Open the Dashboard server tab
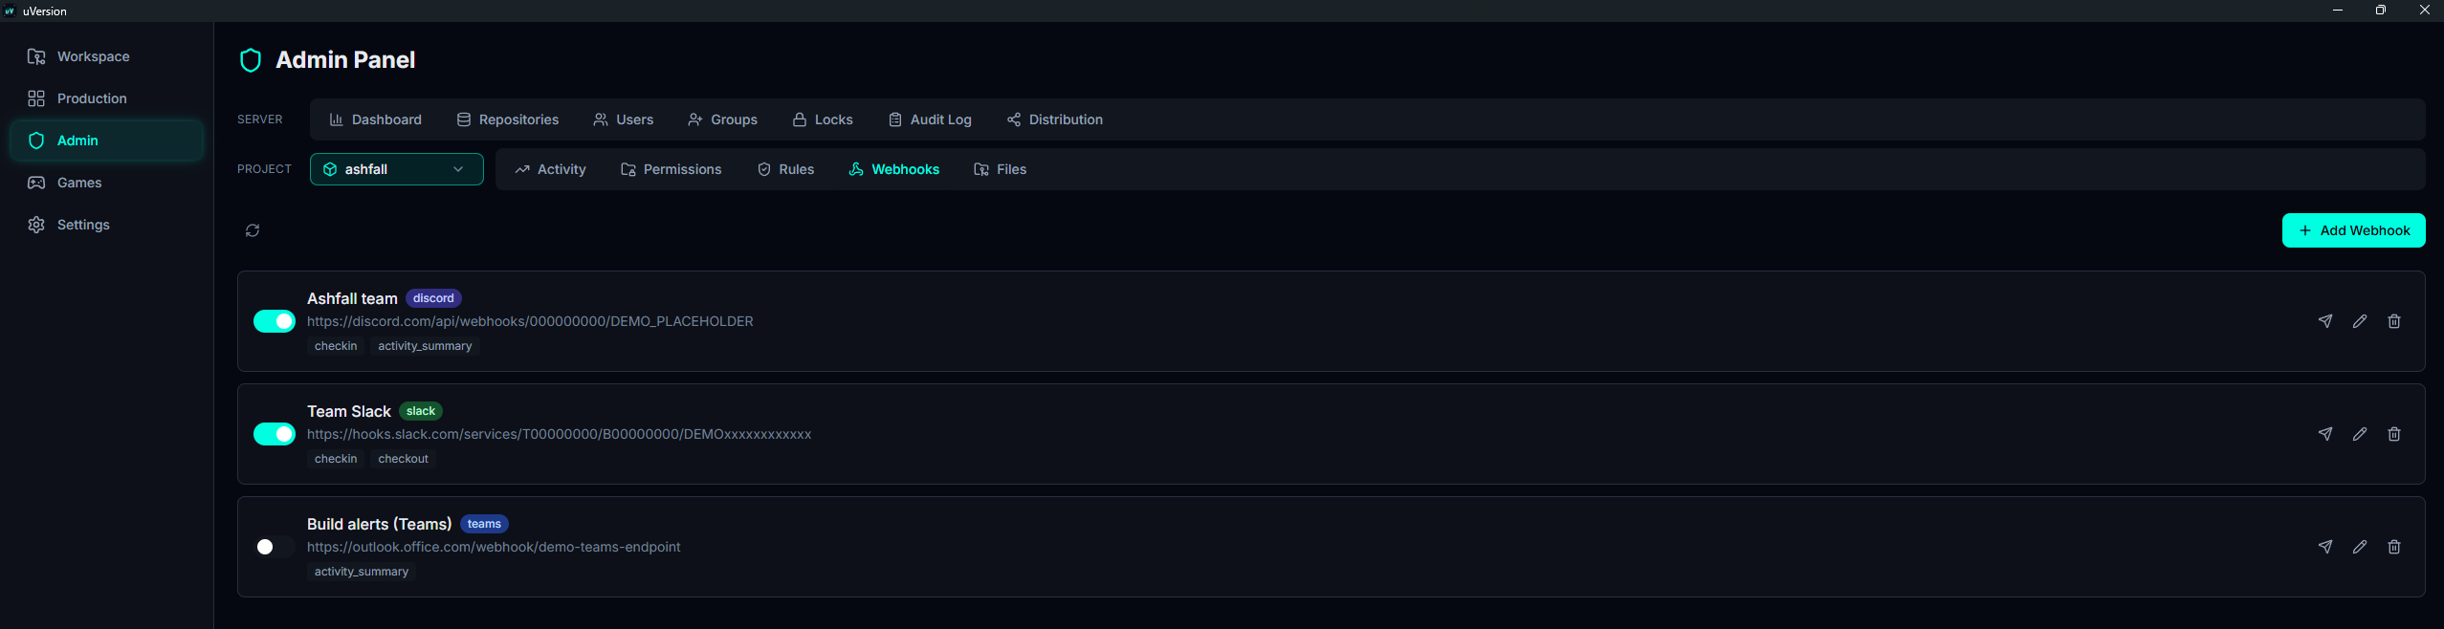The width and height of the screenshot is (2444, 629). click(375, 119)
